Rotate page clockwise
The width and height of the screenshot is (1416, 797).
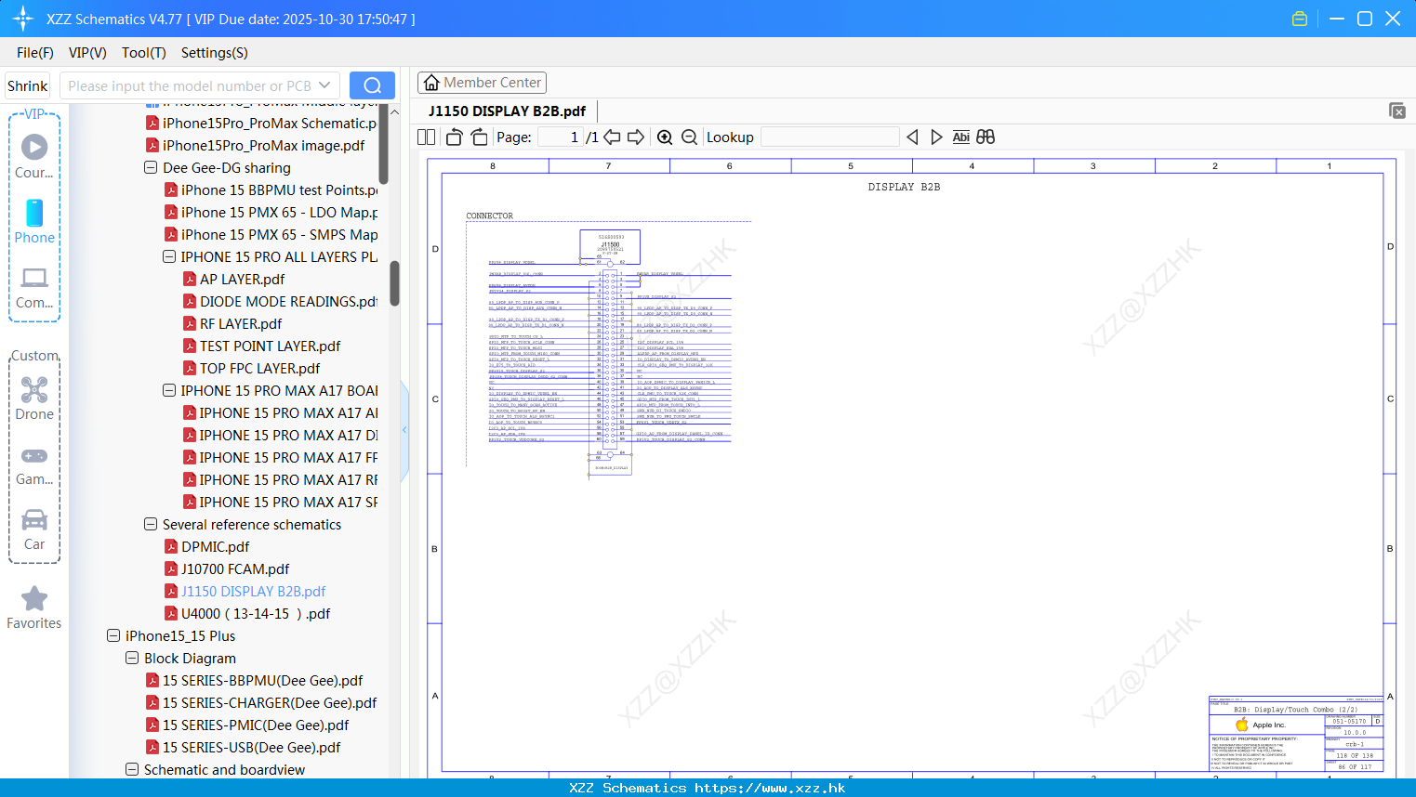[x=479, y=137]
